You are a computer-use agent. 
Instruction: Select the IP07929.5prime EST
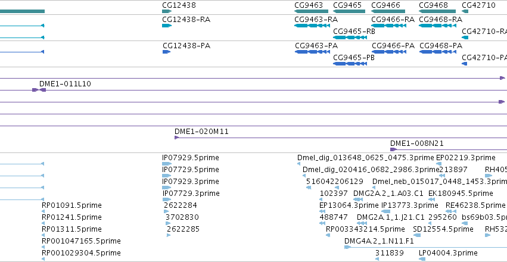167,164
